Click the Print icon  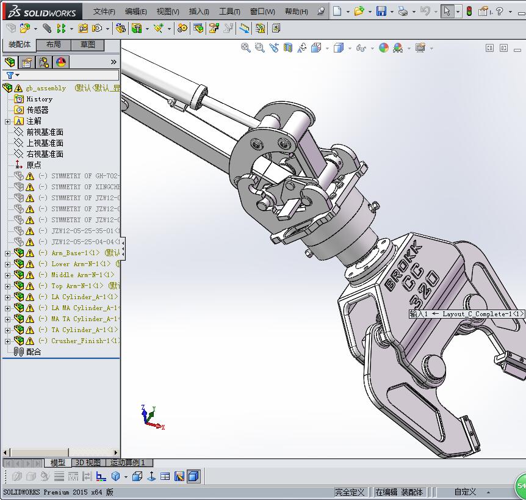[x=403, y=12]
